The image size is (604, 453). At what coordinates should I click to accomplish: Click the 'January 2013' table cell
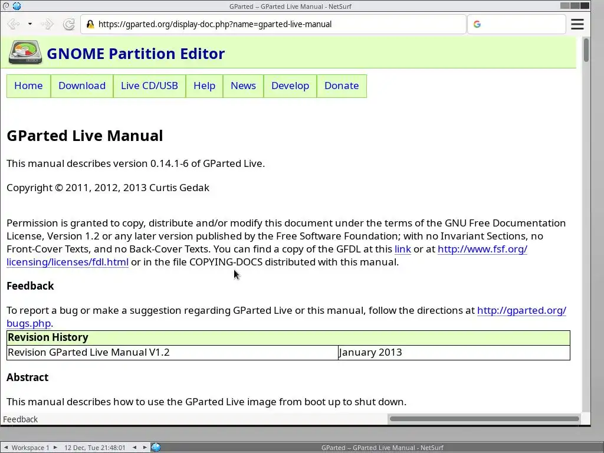click(x=454, y=353)
